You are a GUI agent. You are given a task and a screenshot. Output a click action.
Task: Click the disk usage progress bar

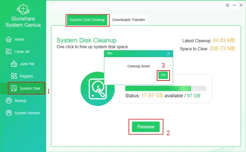tap(166, 88)
